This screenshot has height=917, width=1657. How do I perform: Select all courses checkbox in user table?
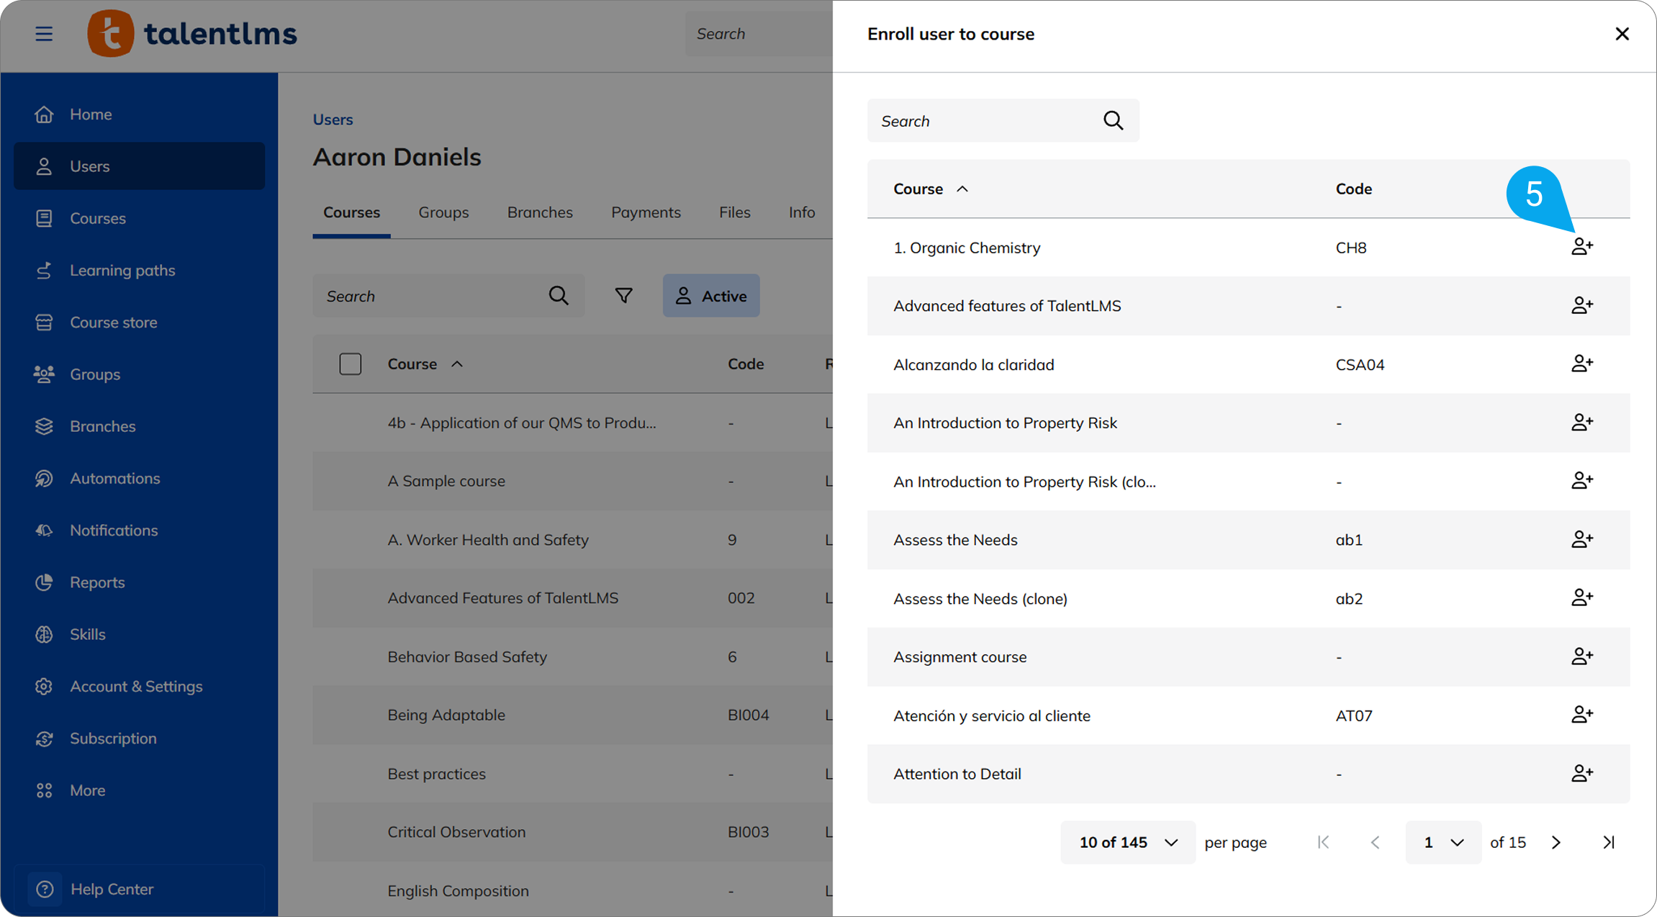click(351, 363)
